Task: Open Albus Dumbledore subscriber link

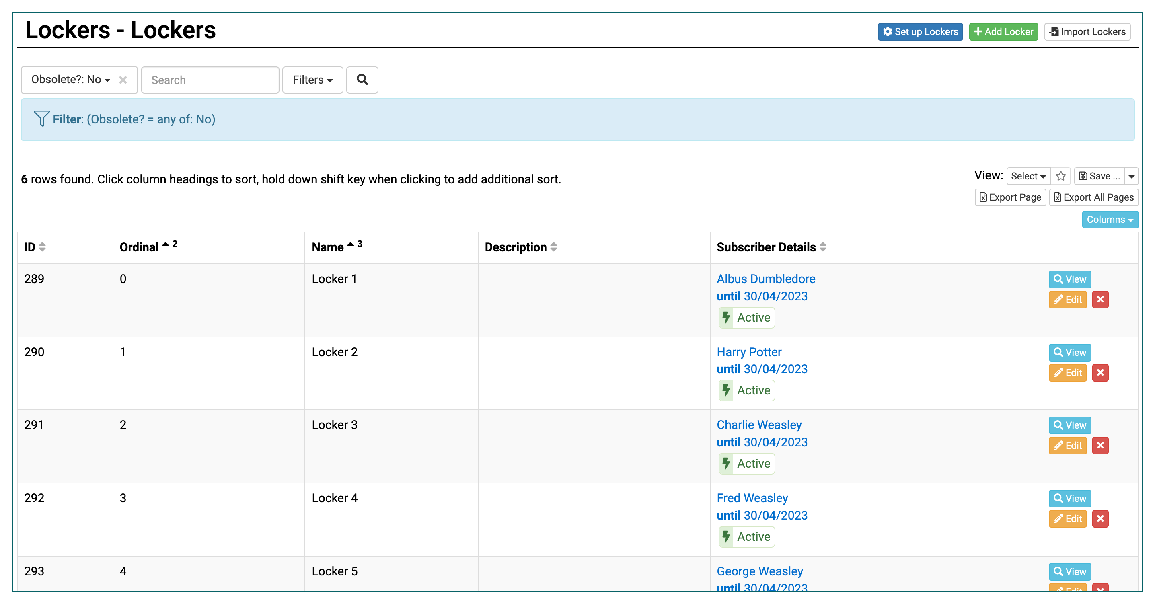Action: pyautogui.click(x=765, y=279)
